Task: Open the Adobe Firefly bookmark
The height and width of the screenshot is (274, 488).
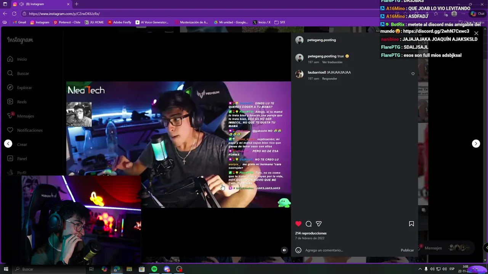Action: (x=120, y=22)
